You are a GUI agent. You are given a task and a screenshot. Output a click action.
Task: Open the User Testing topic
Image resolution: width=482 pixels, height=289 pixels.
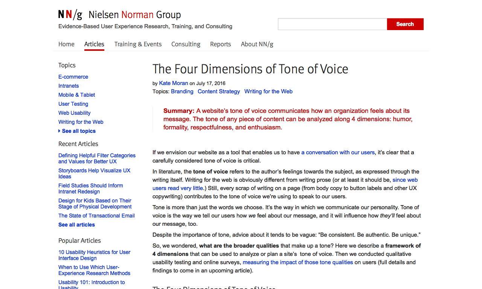point(73,104)
